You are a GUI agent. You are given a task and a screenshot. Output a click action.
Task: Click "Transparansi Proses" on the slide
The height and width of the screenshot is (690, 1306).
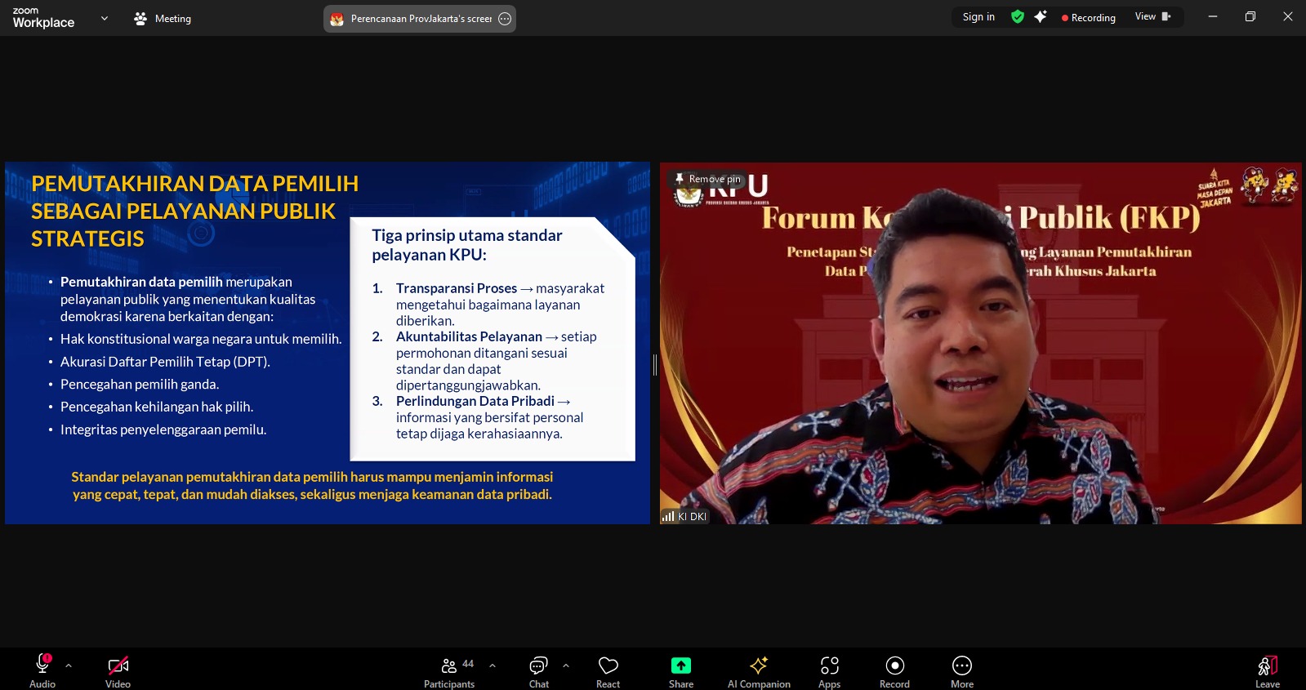[457, 288]
